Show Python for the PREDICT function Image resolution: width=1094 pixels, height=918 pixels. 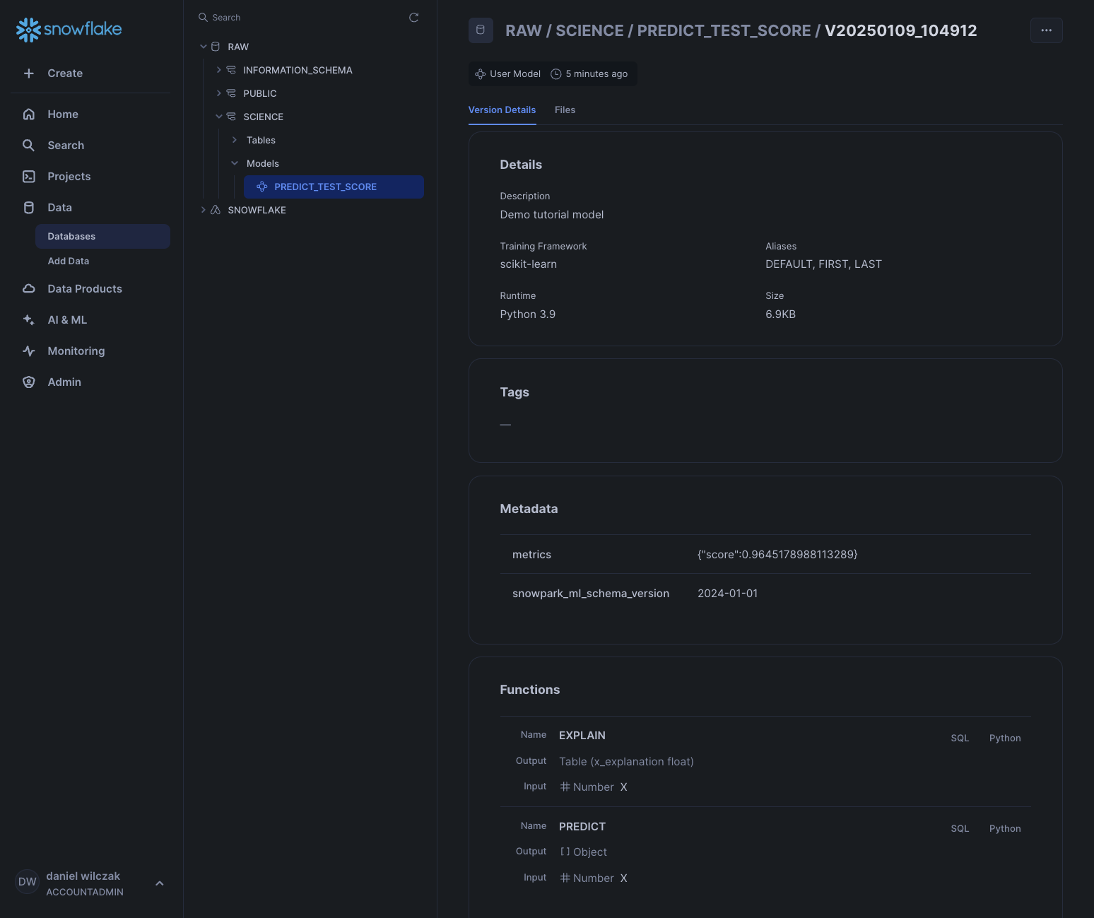click(x=1005, y=829)
